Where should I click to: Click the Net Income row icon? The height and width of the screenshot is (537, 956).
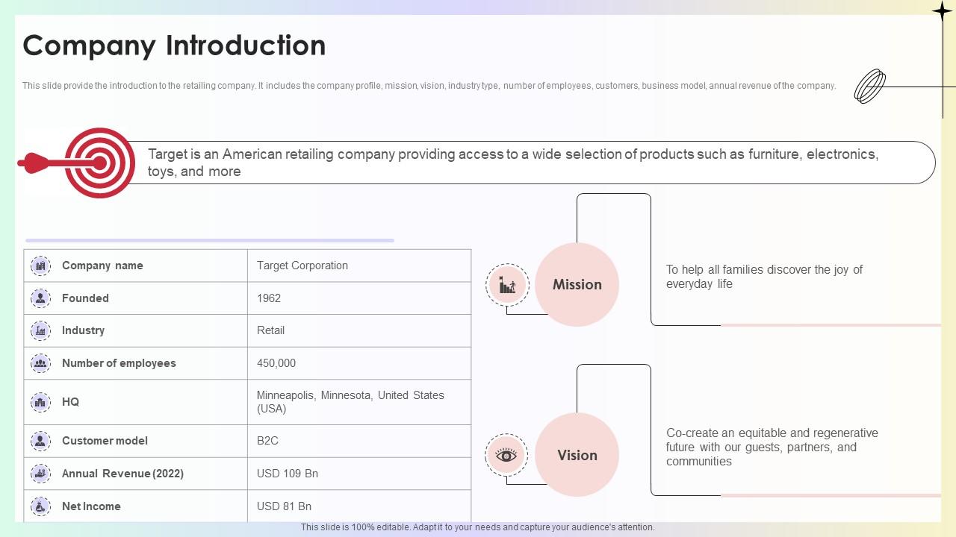point(40,506)
